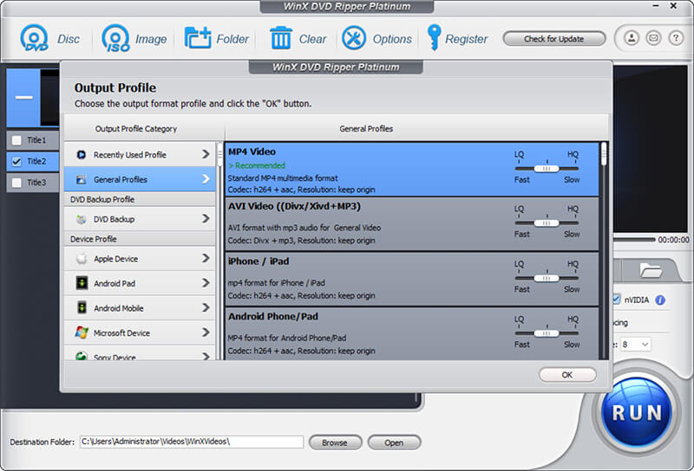The width and height of the screenshot is (694, 471).
Task: Click the OK button
Action: [x=567, y=375]
